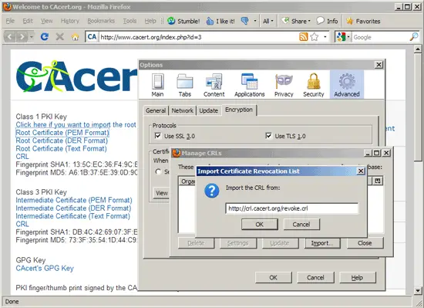The image size is (424, 308).
Task: Select Advanced gear icon in Options
Action: coord(347,82)
